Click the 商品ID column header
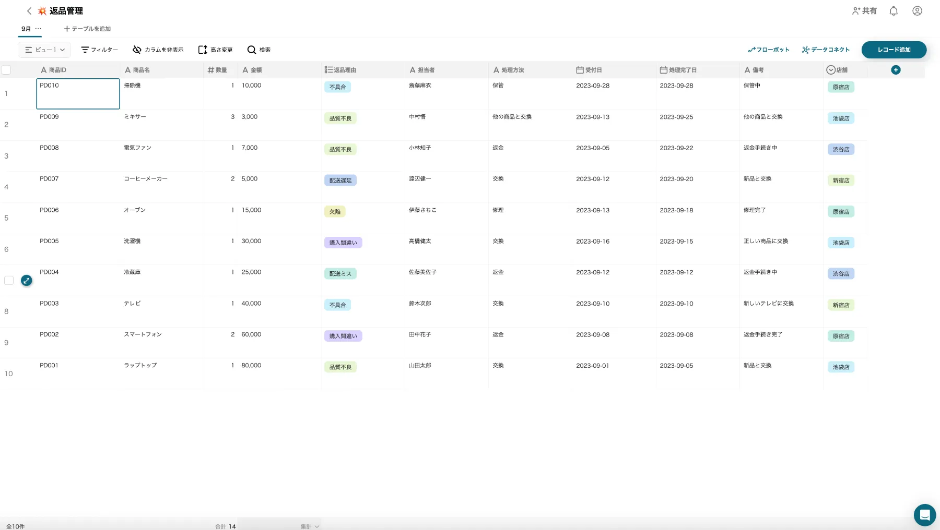 click(x=78, y=70)
